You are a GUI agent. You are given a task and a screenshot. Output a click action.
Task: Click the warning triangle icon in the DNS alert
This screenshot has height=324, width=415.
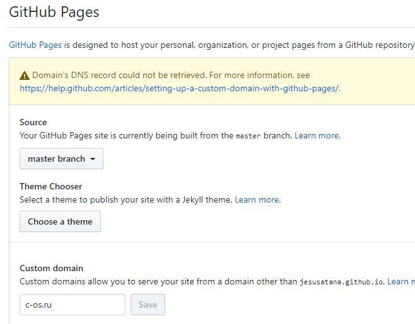click(x=25, y=75)
